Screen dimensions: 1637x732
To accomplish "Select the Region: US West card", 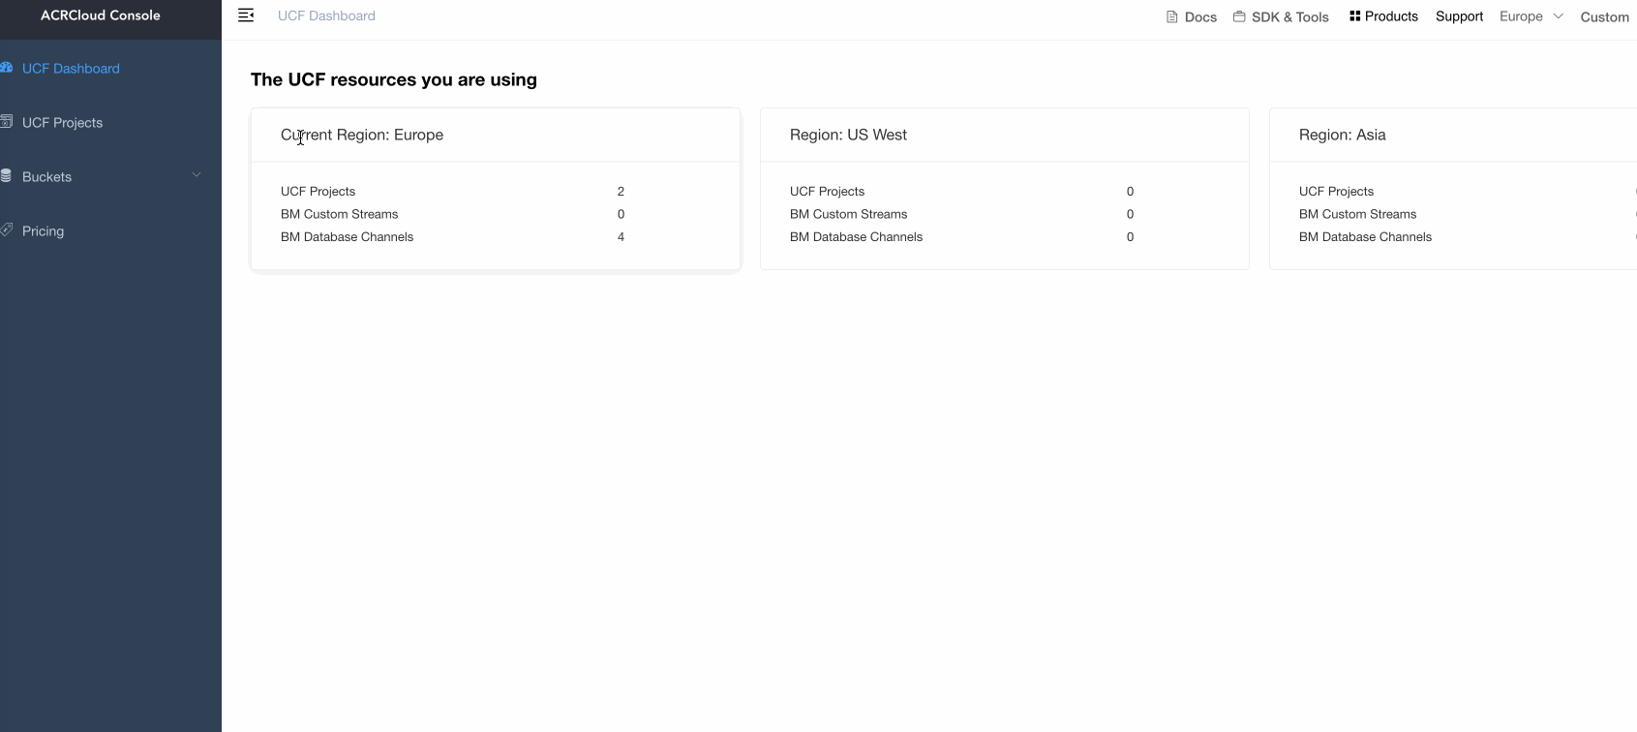I will [1004, 188].
